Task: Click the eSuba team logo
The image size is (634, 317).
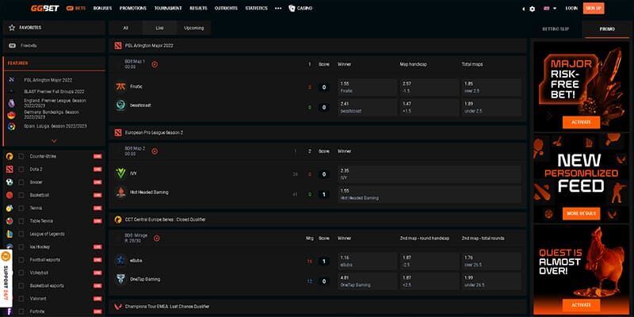Action: (121, 261)
